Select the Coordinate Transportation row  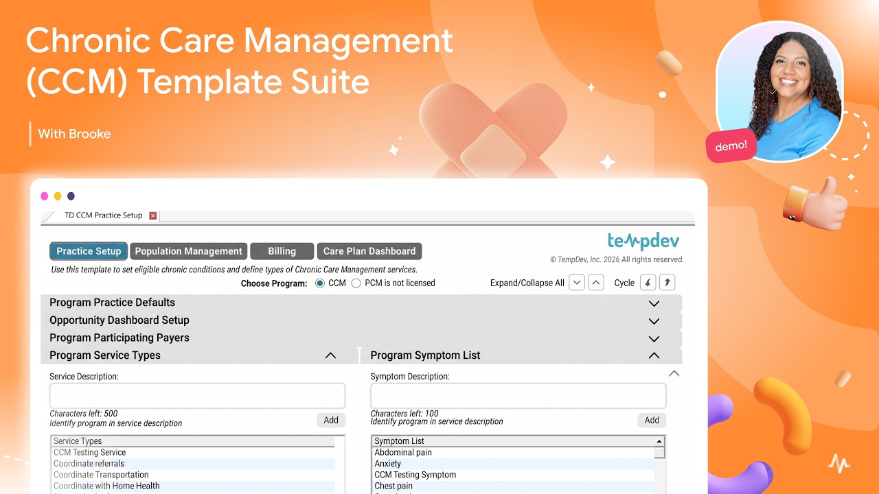pyautogui.click(x=192, y=475)
